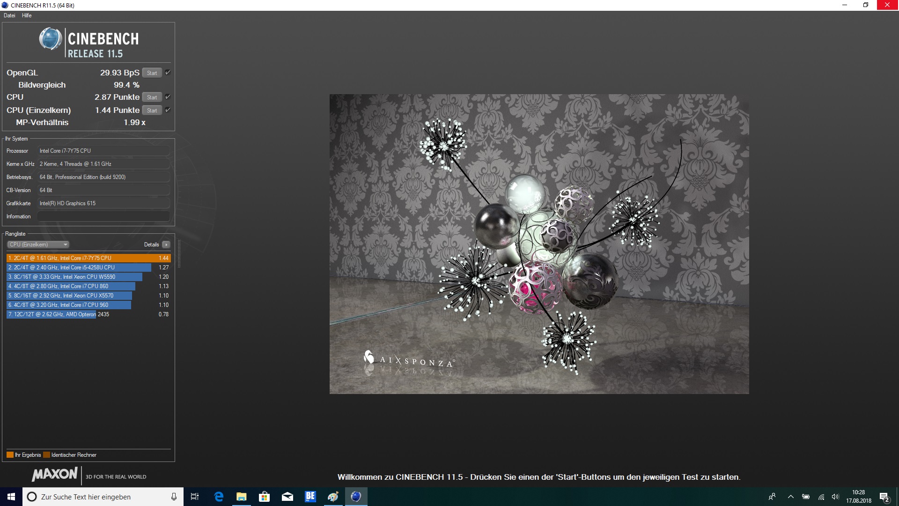This screenshot has height=506, width=899.
Task: Open the Action Center notifications icon
Action: [884, 497]
